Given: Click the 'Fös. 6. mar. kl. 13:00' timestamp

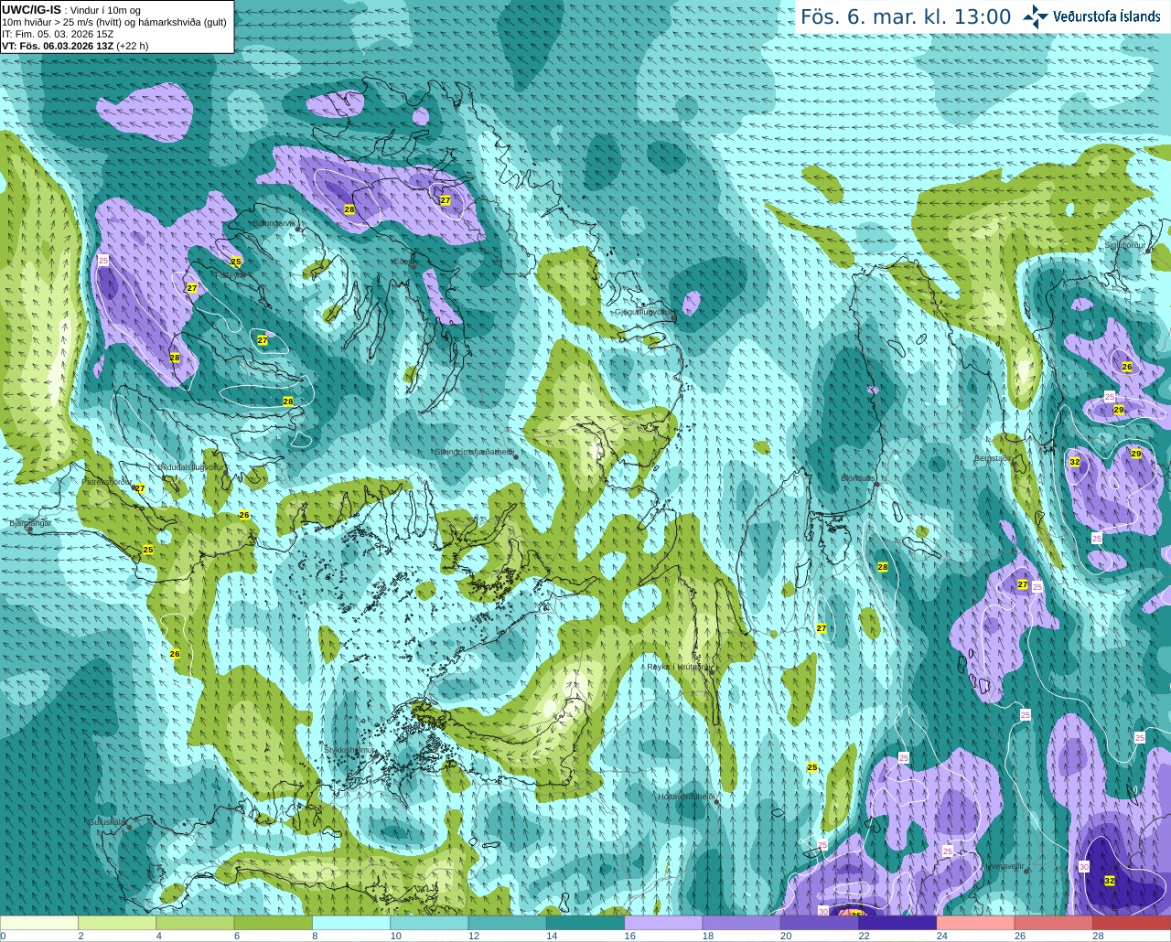Looking at the screenshot, I should point(906,16).
